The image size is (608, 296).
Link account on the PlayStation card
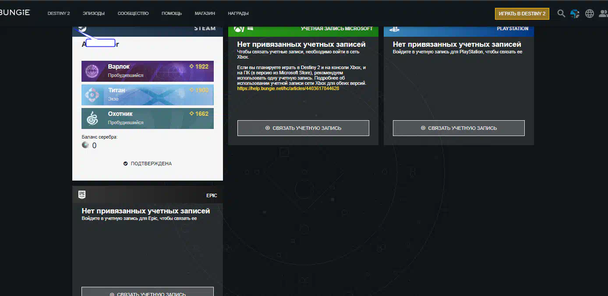coord(459,128)
